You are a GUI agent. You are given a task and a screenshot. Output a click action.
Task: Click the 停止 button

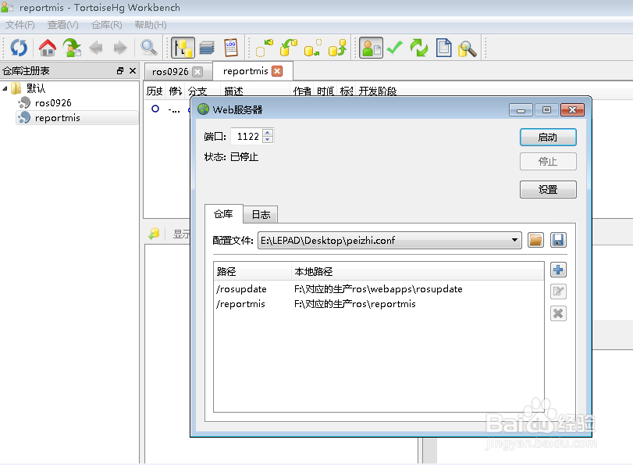(x=548, y=162)
